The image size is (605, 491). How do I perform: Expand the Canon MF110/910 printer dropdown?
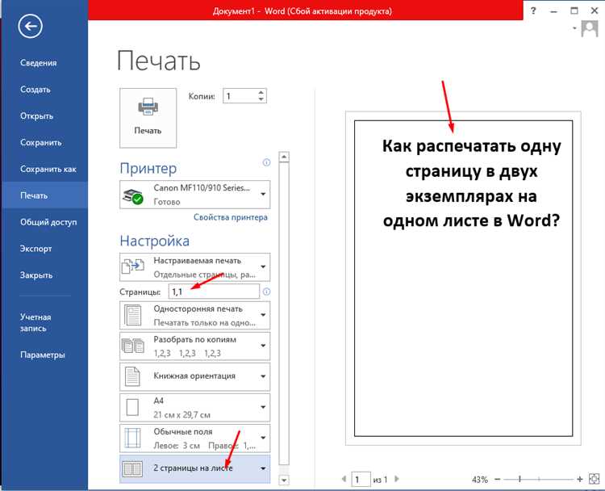[x=263, y=195]
